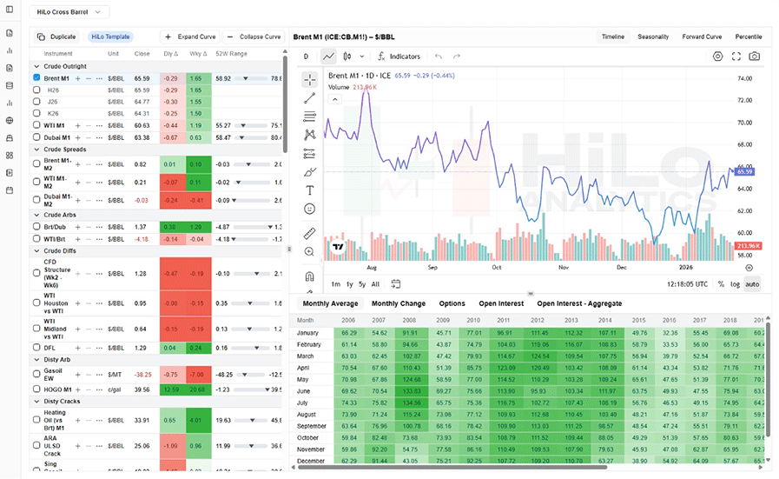Click the Brt/Dub 52W range slider
Viewport: 779px width, 479px height.
pos(254,227)
